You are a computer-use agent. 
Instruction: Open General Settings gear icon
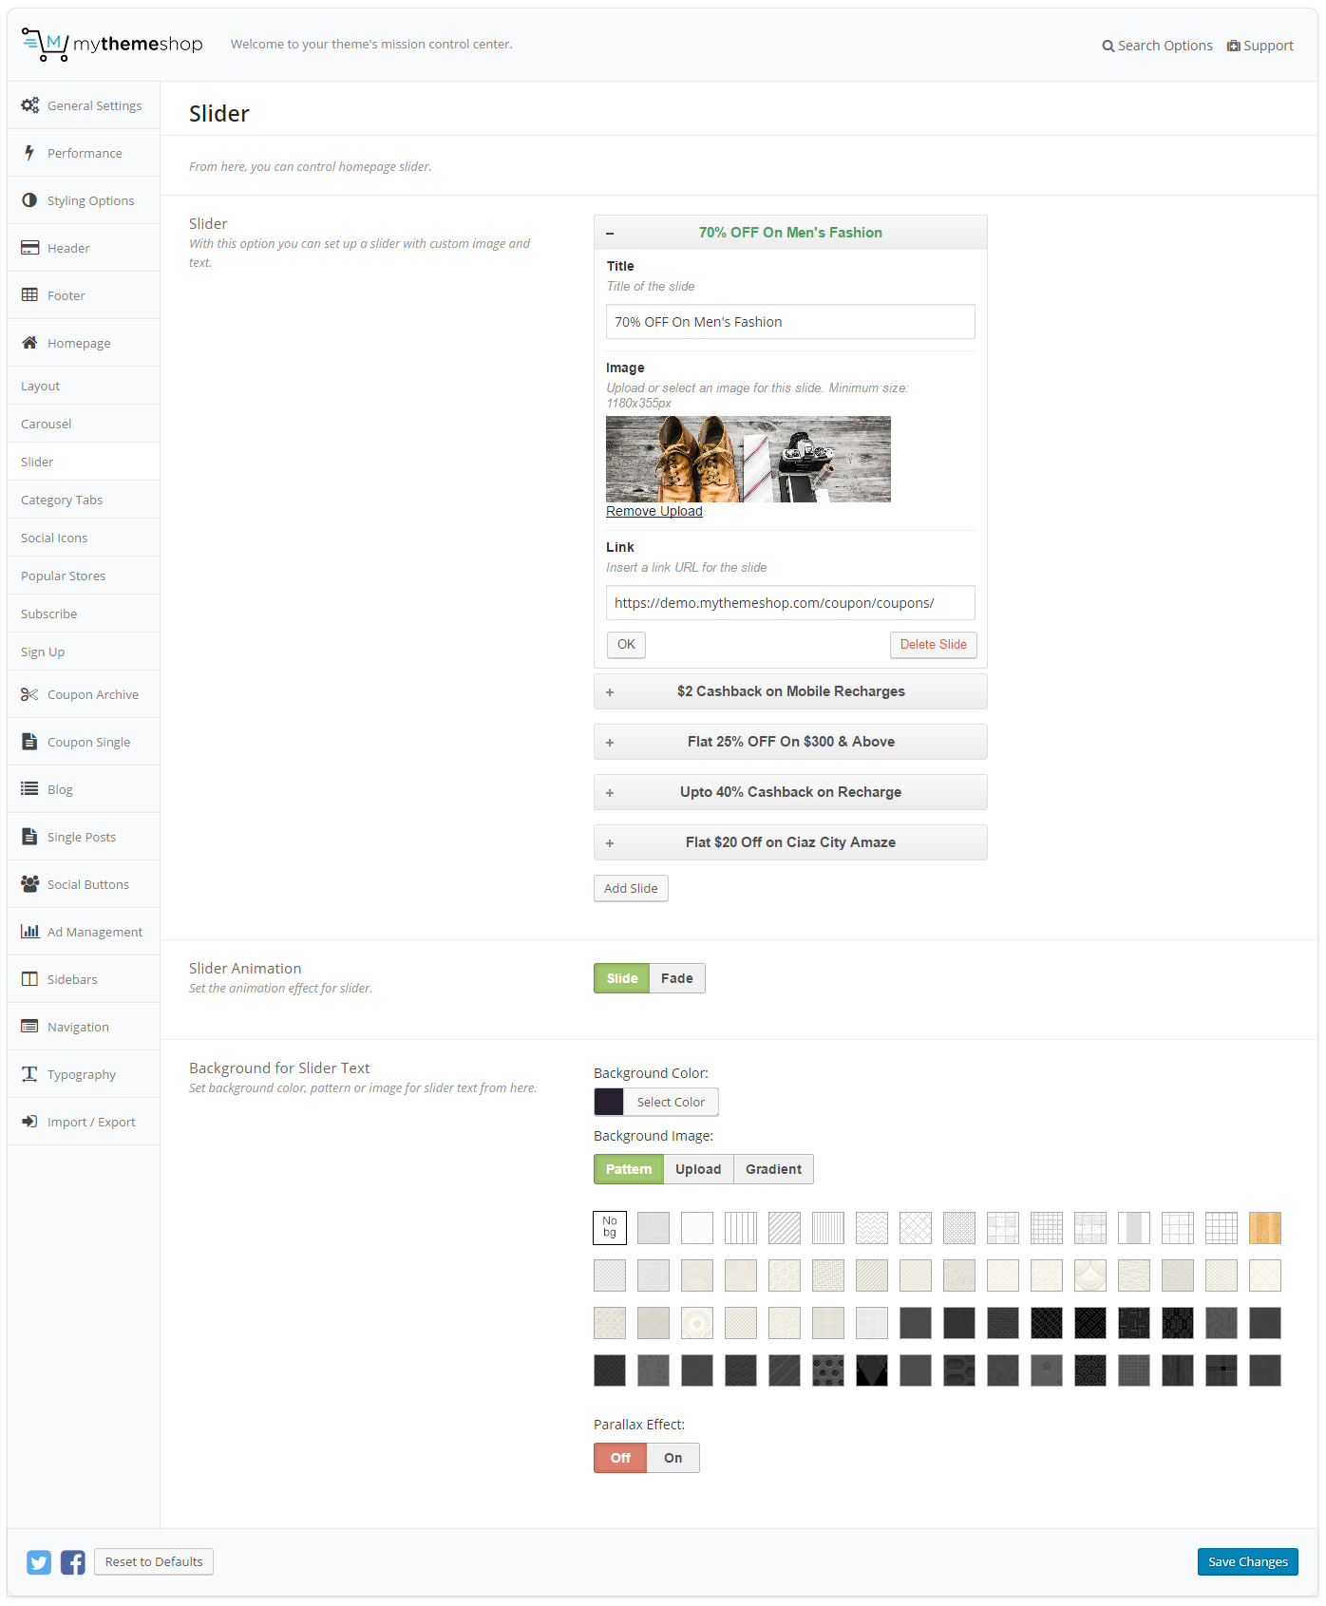pos(30,105)
